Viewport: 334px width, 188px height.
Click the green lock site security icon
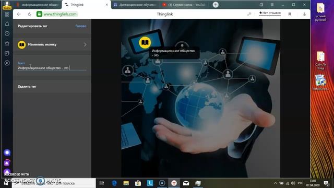point(39,14)
